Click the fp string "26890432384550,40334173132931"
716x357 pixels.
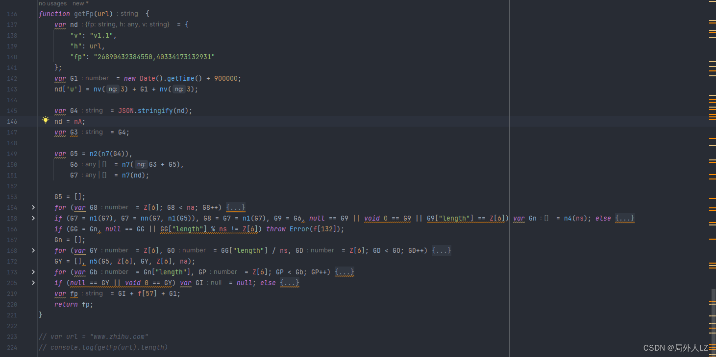pos(154,57)
